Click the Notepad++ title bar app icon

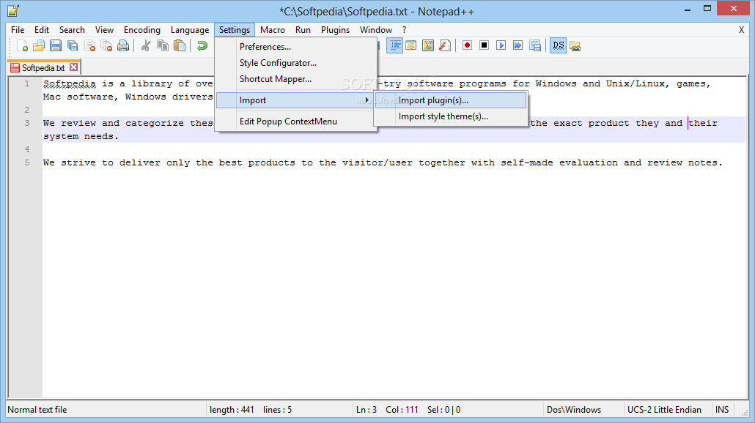coord(13,10)
